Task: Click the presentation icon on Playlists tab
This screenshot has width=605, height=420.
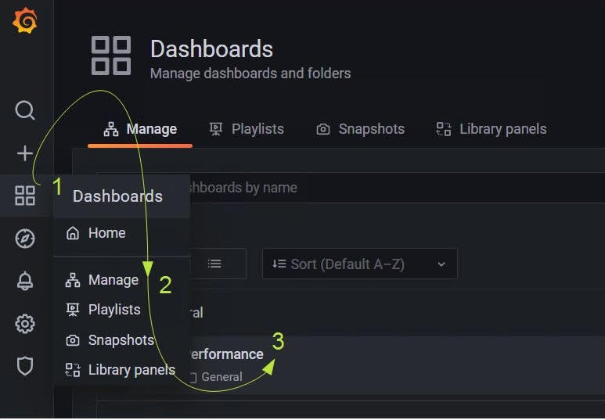Action: (x=216, y=129)
